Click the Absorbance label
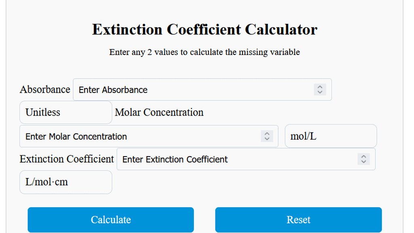 [x=44, y=89]
